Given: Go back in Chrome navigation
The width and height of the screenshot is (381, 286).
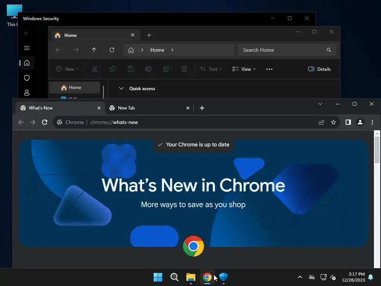Looking at the screenshot, I should (21, 122).
